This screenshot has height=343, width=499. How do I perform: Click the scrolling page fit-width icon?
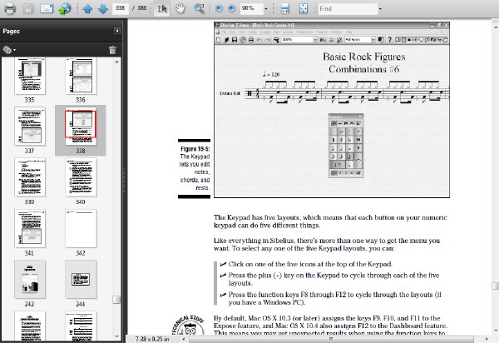(x=284, y=8)
